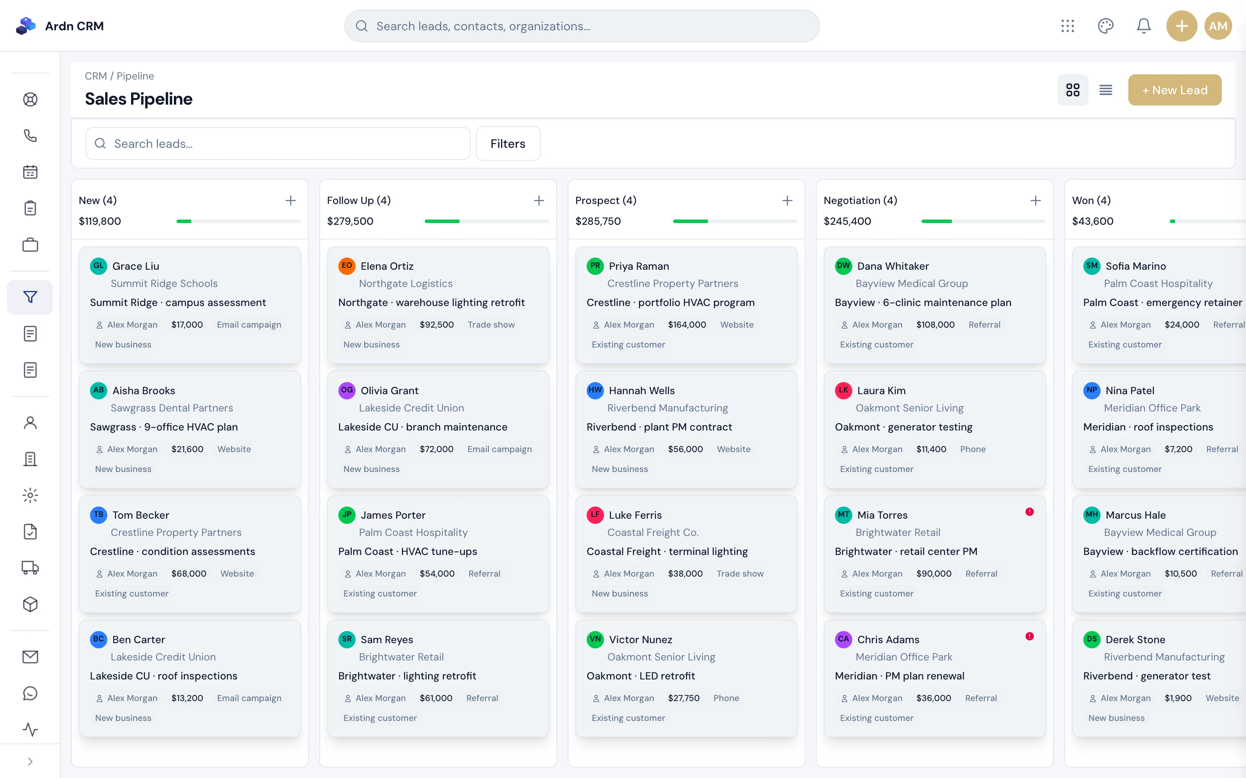
Task: Open Sam Reyes lead card
Action: click(438, 679)
